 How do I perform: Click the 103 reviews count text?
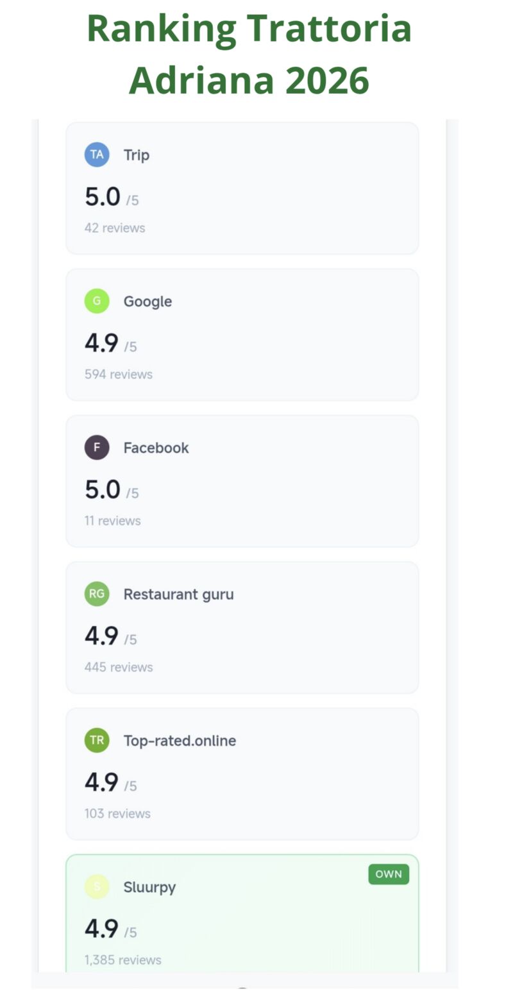[117, 813]
